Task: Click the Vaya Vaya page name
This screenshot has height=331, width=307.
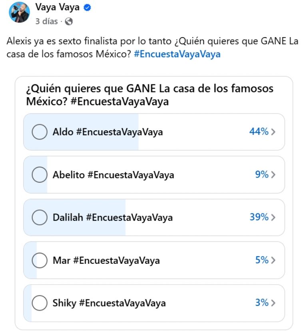Action: tap(57, 7)
